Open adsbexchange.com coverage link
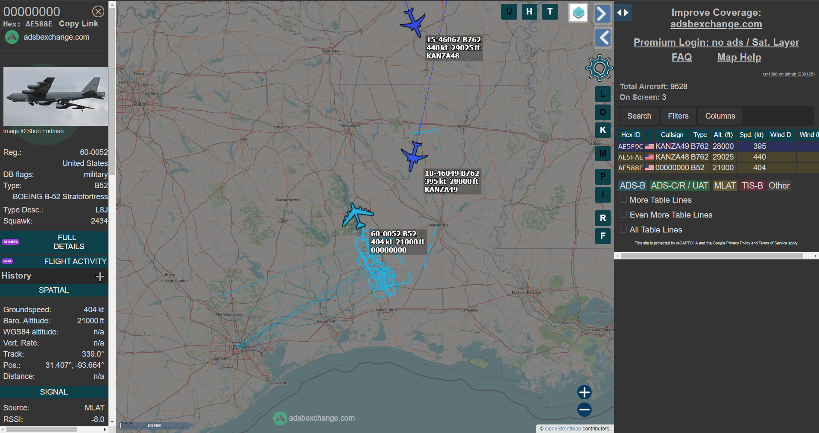The image size is (819, 433). click(x=716, y=24)
